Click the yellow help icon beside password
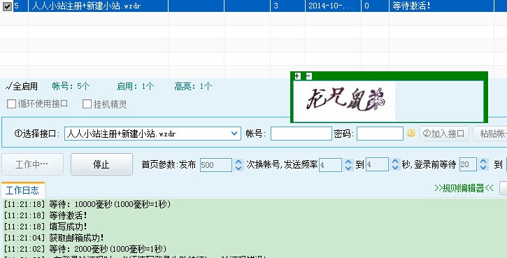The image size is (507, 258). [411, 134]
